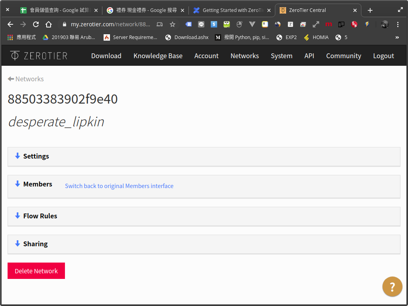
Task: Go back using the browser back arrow
Action: pos(10,24)
